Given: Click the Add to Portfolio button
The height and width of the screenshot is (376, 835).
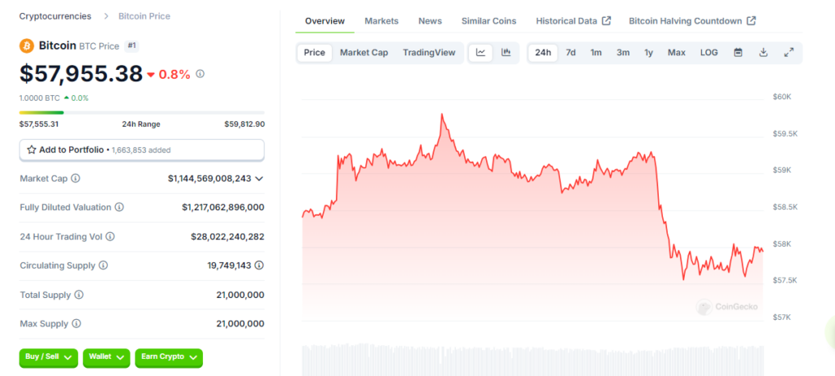Looking at the screenshot, I should pos(142,150).
